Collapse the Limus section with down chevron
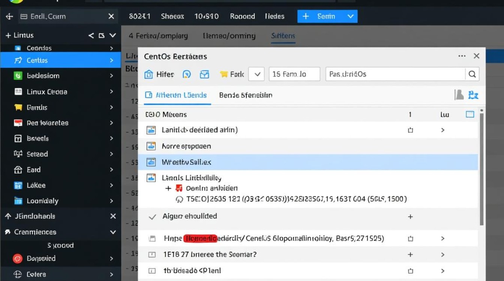 (x=112, y=35)
